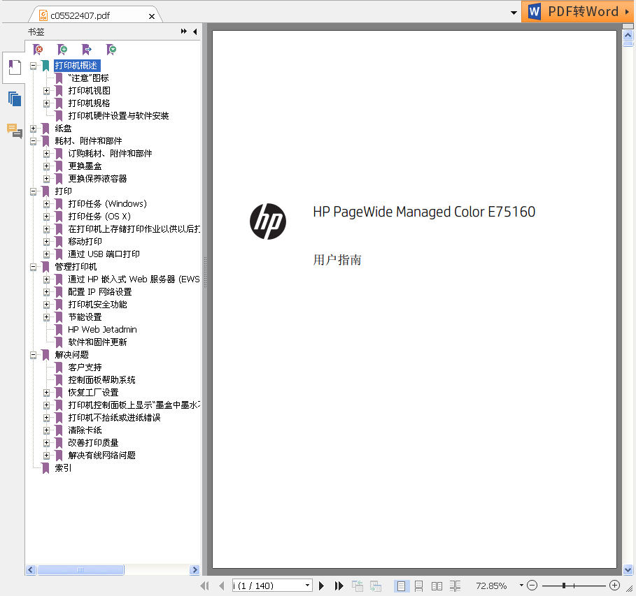Go to first page button
The image size is (636, 596).
pyautogui.click(x=205, y=586)
